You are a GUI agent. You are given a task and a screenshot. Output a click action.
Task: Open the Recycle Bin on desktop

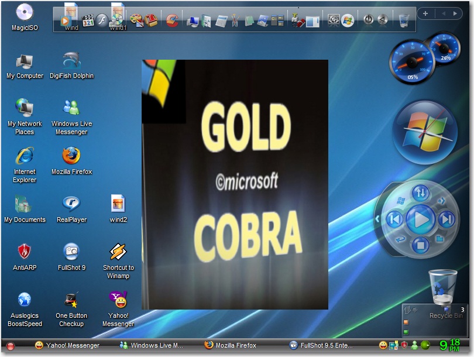442,293
